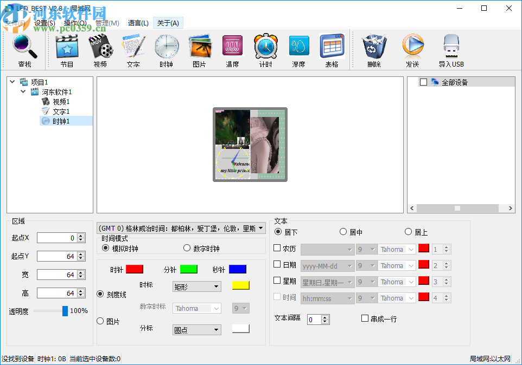Select the 节目 program icon
Screen dimensions: 522x365
tap(66, 49)
